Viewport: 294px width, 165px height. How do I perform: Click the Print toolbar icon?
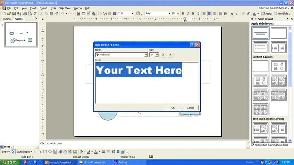click(x=25, y=13)
